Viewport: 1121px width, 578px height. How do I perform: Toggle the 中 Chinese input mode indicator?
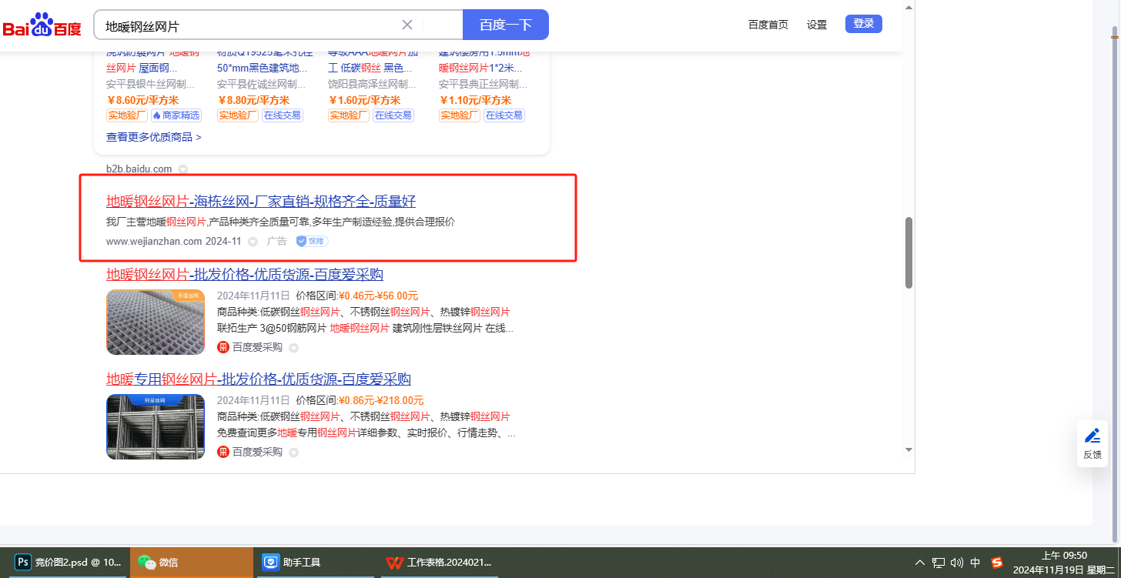975,563
